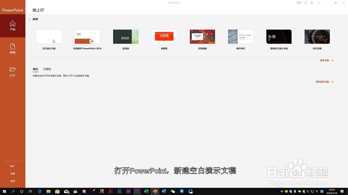Select the 麦迪逊 theme thumbnail
Screen dimensions: 348x195
pyautogui.click(x=126, y=37)
